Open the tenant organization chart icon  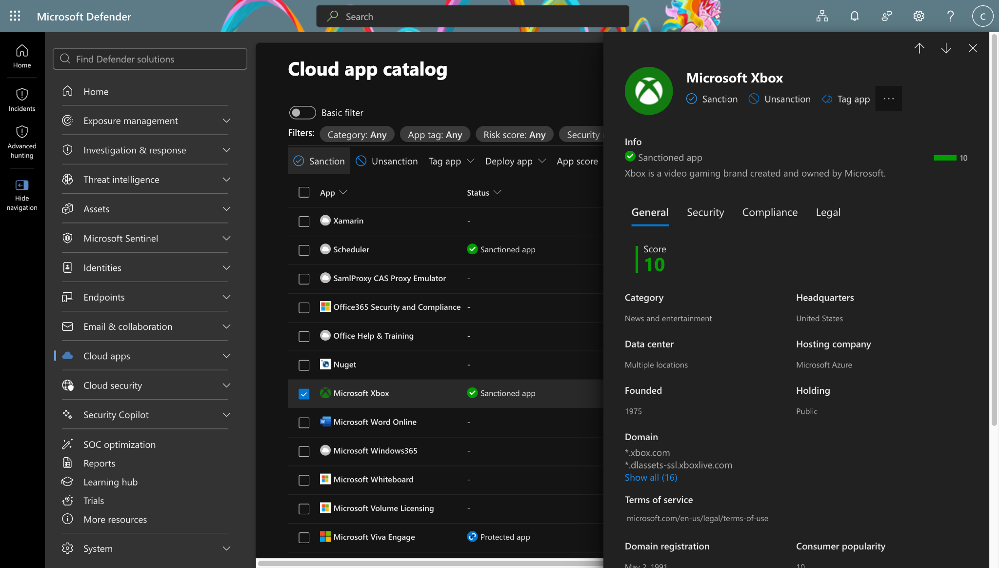(822, 16)
